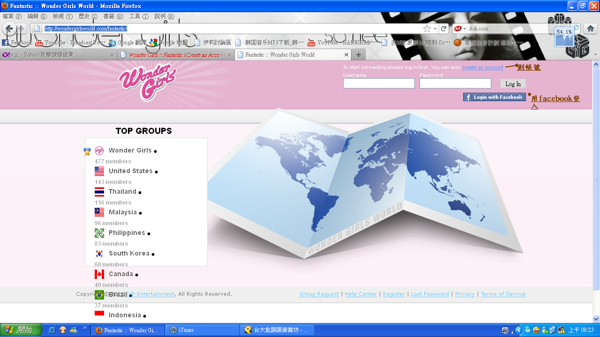This screenshot has width=600, height=337.
Task: Expand the quick launch overflow chevron
Action: (x=85, y=328)
